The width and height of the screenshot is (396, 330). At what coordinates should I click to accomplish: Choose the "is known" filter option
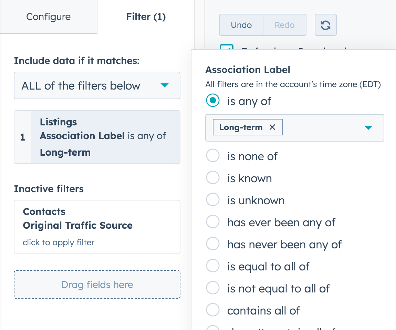[x=212, y=177]
